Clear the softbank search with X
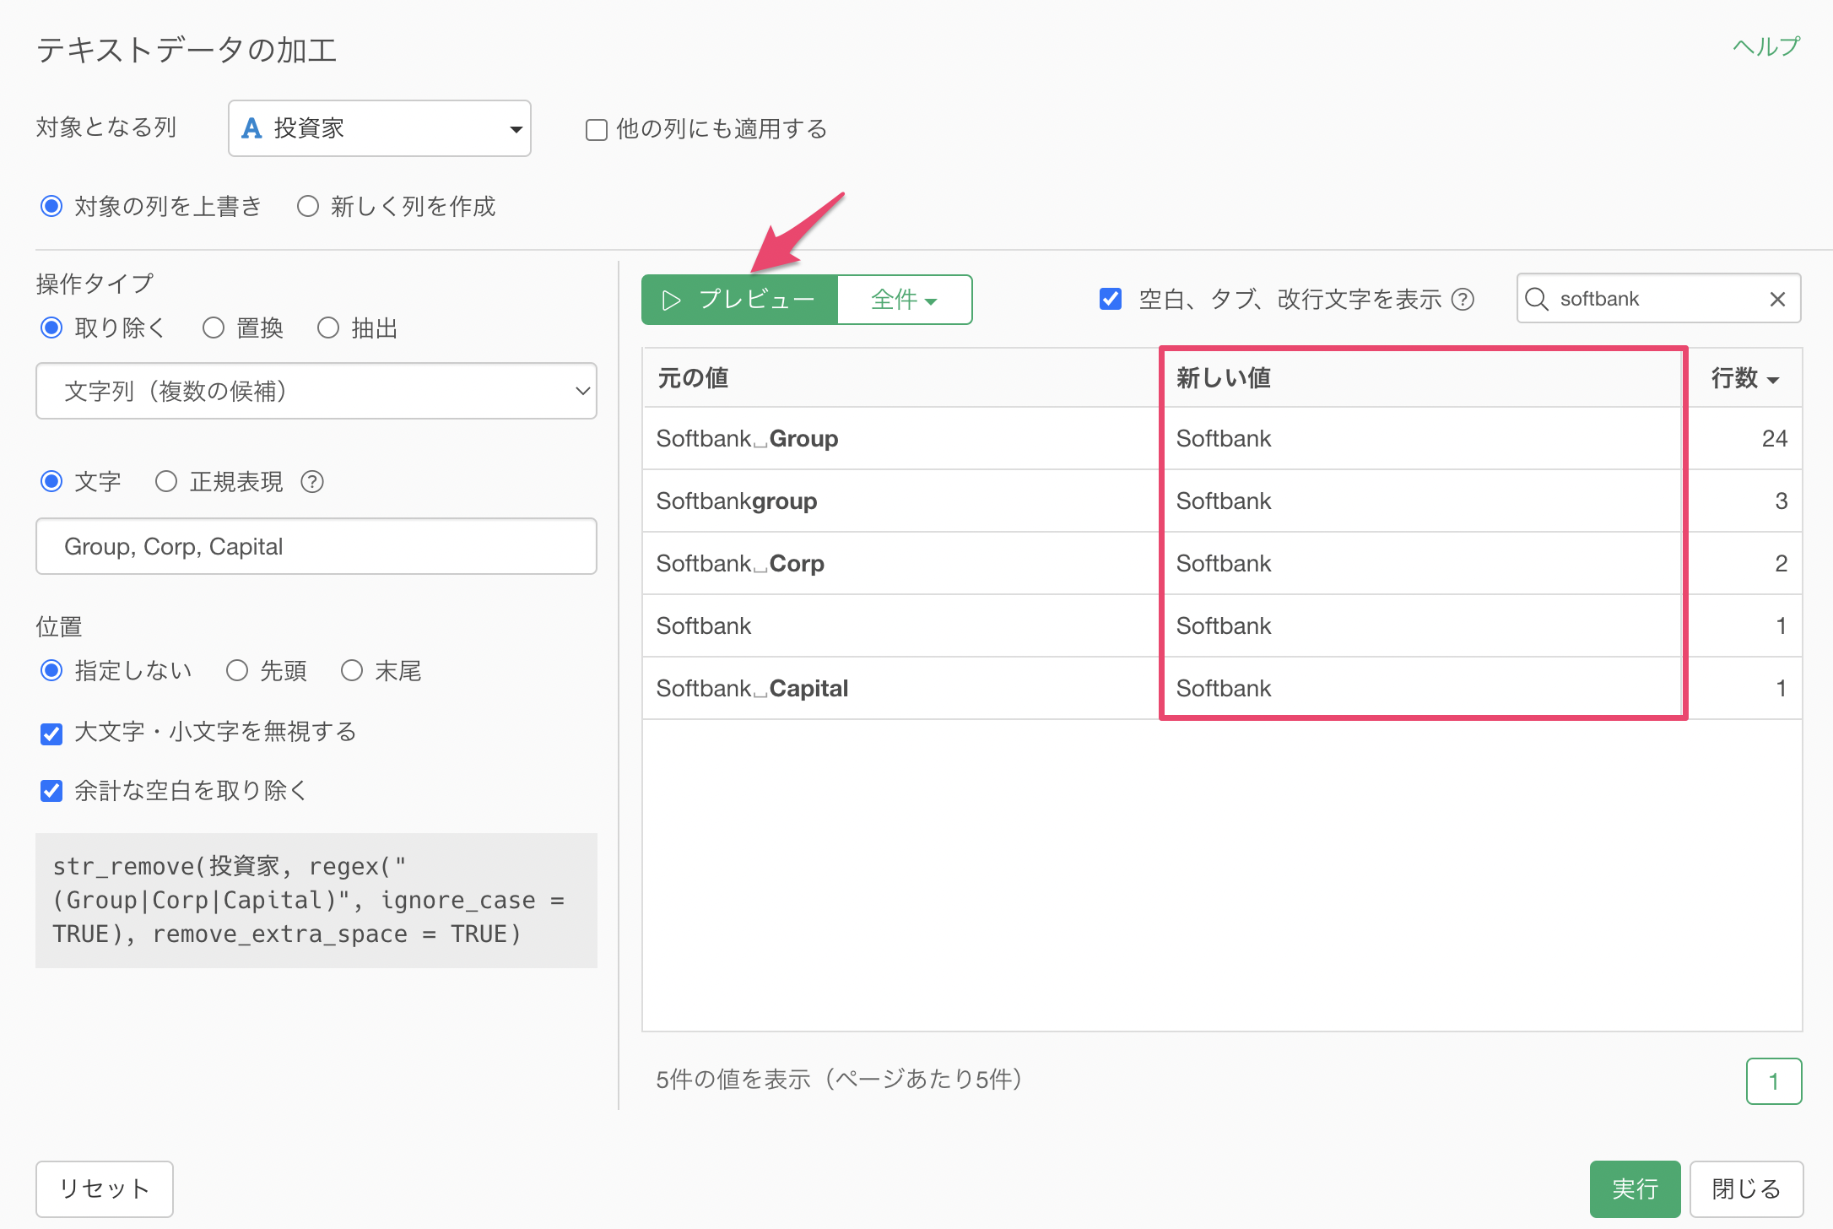 pyautogui.click(x=1777, y=299)
